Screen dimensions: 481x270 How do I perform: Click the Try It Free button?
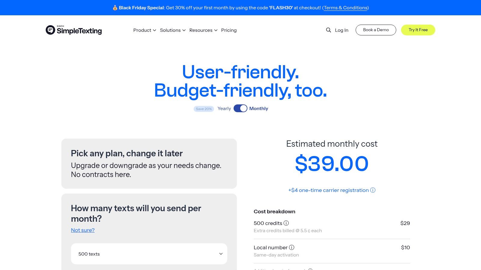click(418, 30)
